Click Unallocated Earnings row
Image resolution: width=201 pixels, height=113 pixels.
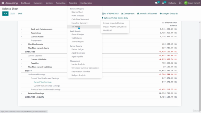(99, 74)
